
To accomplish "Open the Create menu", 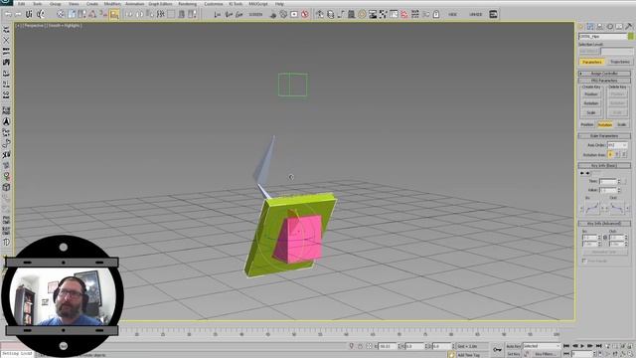I will point(92,4).
